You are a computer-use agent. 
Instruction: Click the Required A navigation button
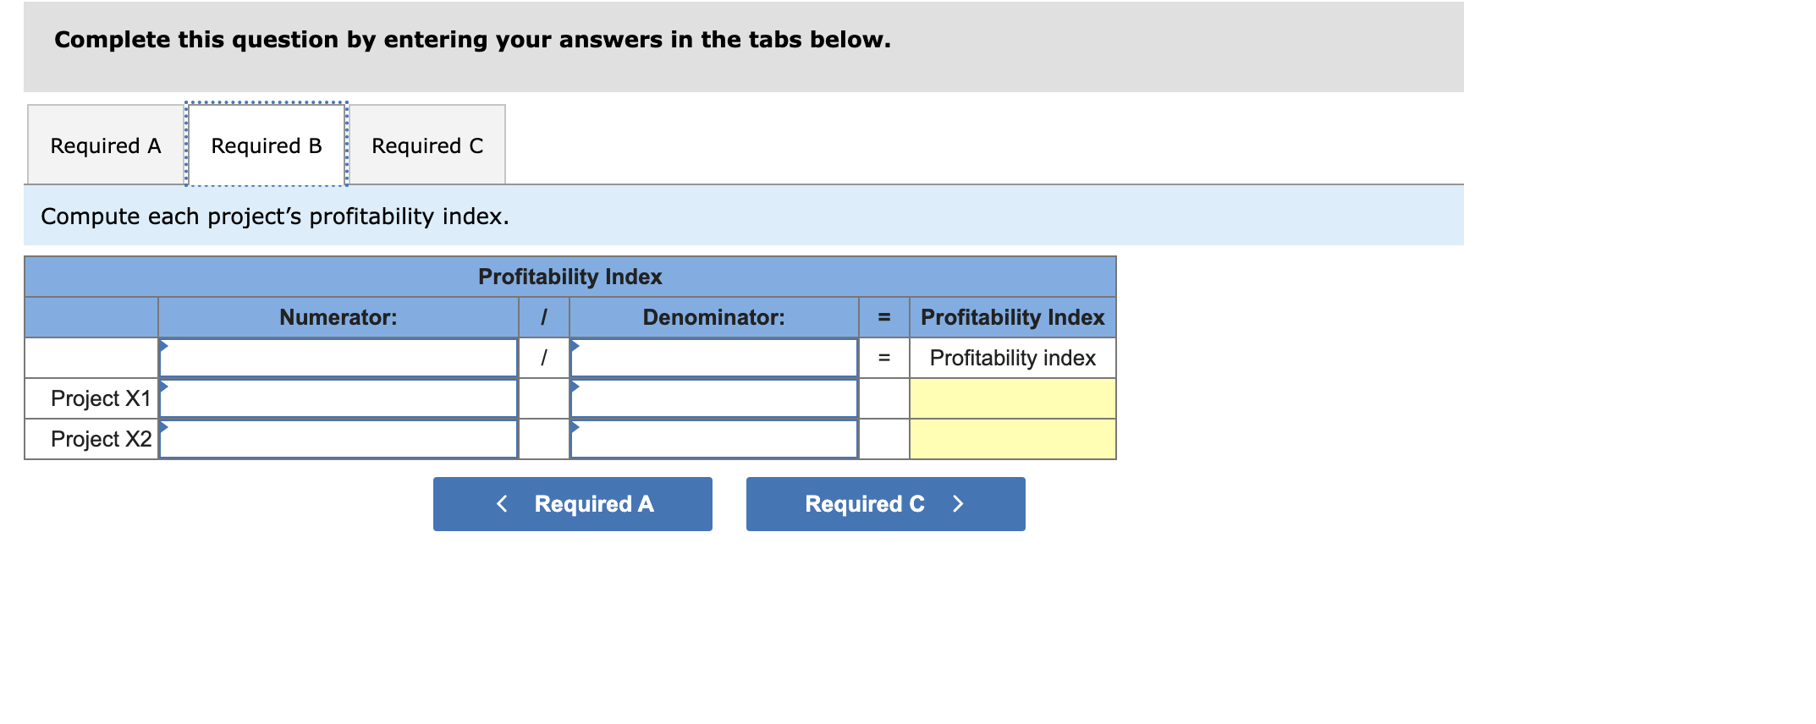click(572, 503)
